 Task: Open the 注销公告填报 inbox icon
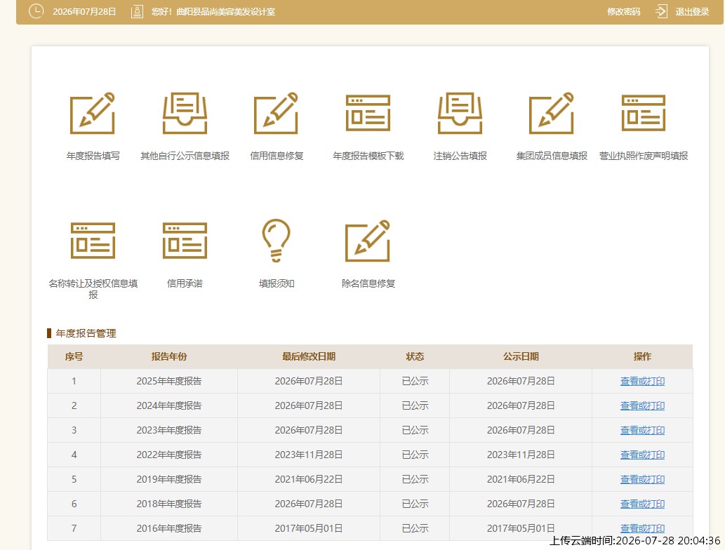tap(460, 113)
